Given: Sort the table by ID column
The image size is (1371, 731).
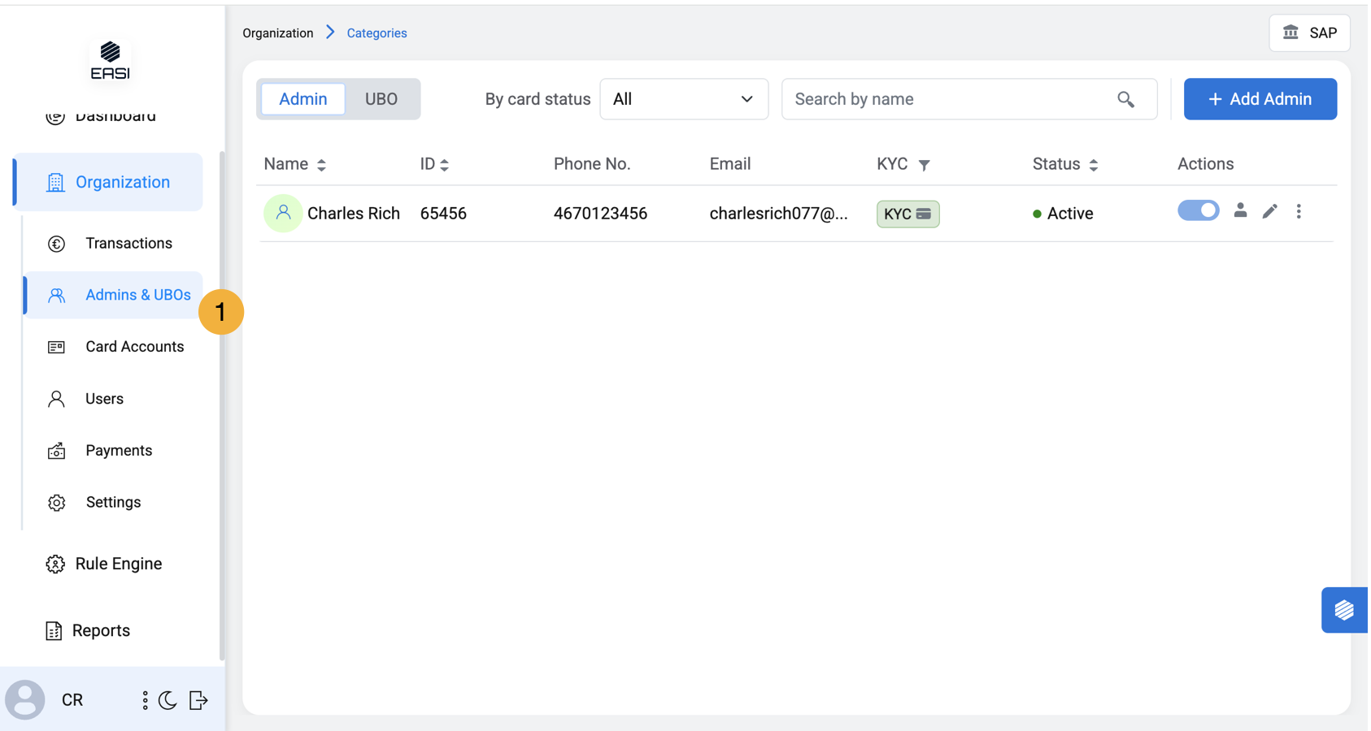Looking at the screenshot, I should 445,165.
